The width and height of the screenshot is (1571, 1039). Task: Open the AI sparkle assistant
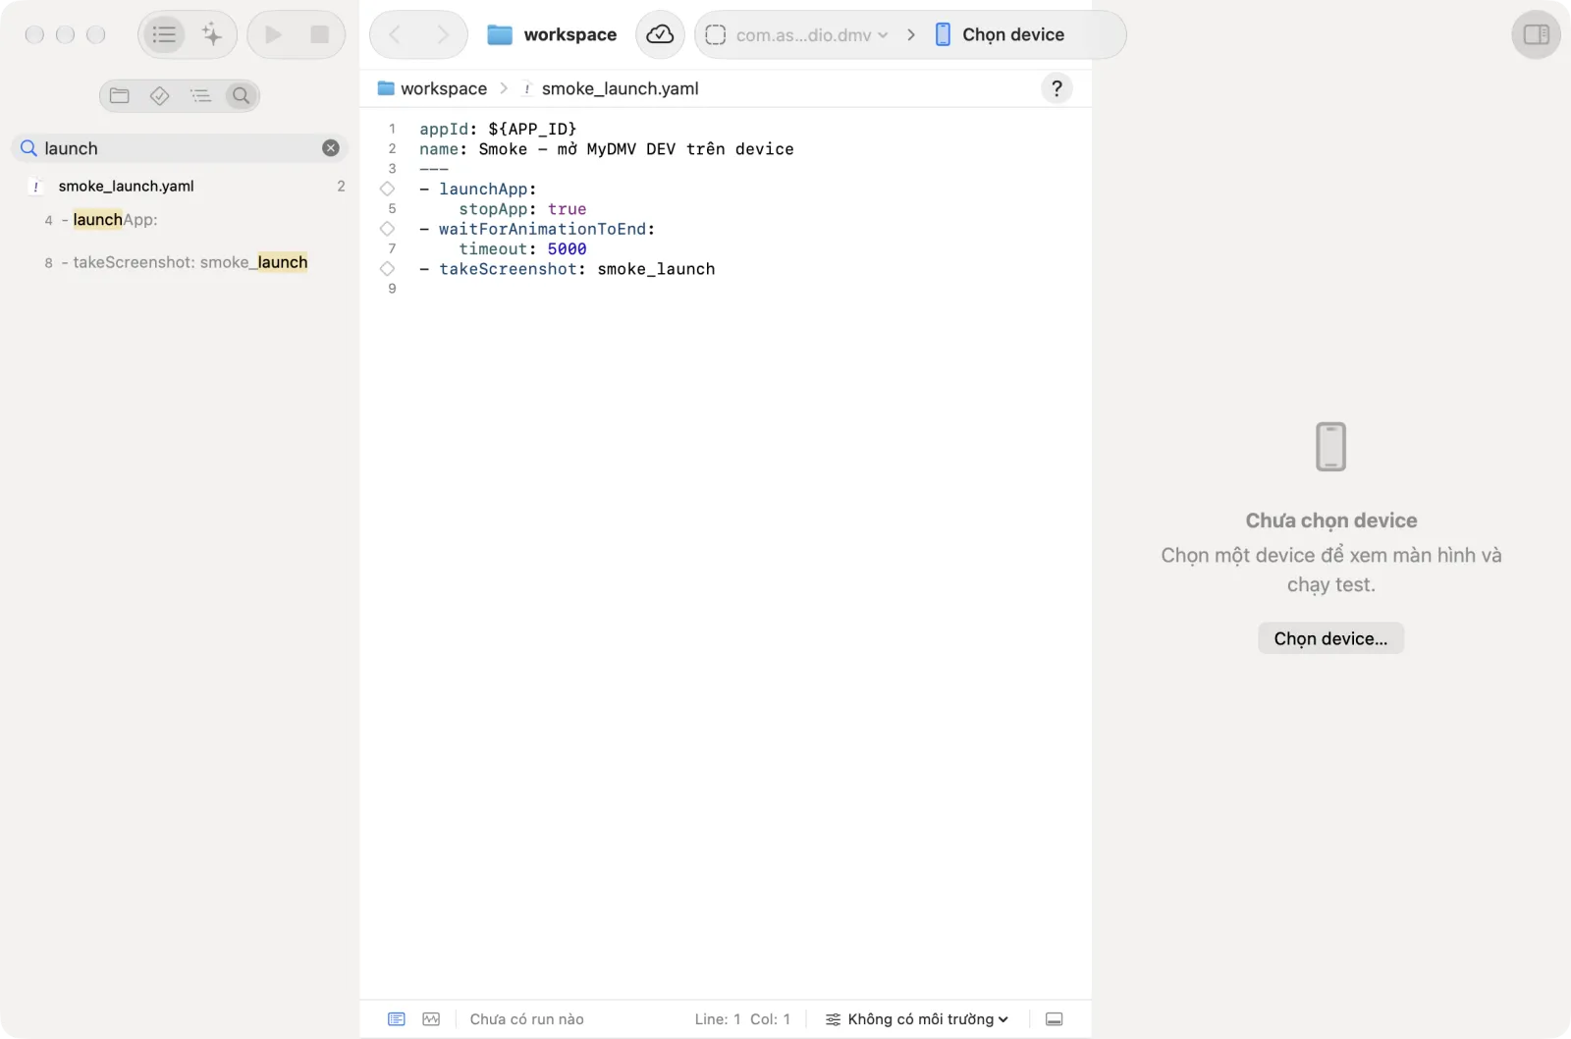click(212, 35)
